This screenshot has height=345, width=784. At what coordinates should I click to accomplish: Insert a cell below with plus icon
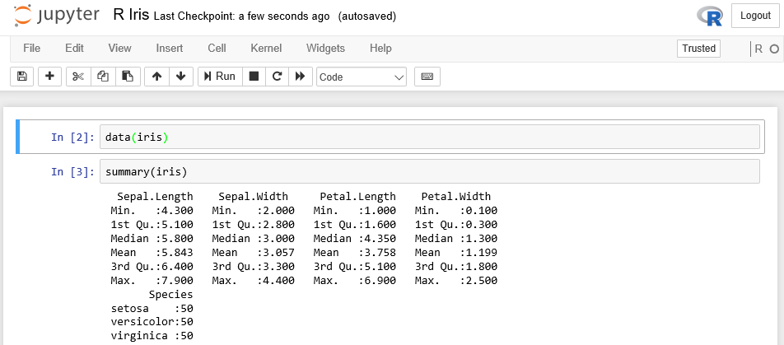pos(50,77)
